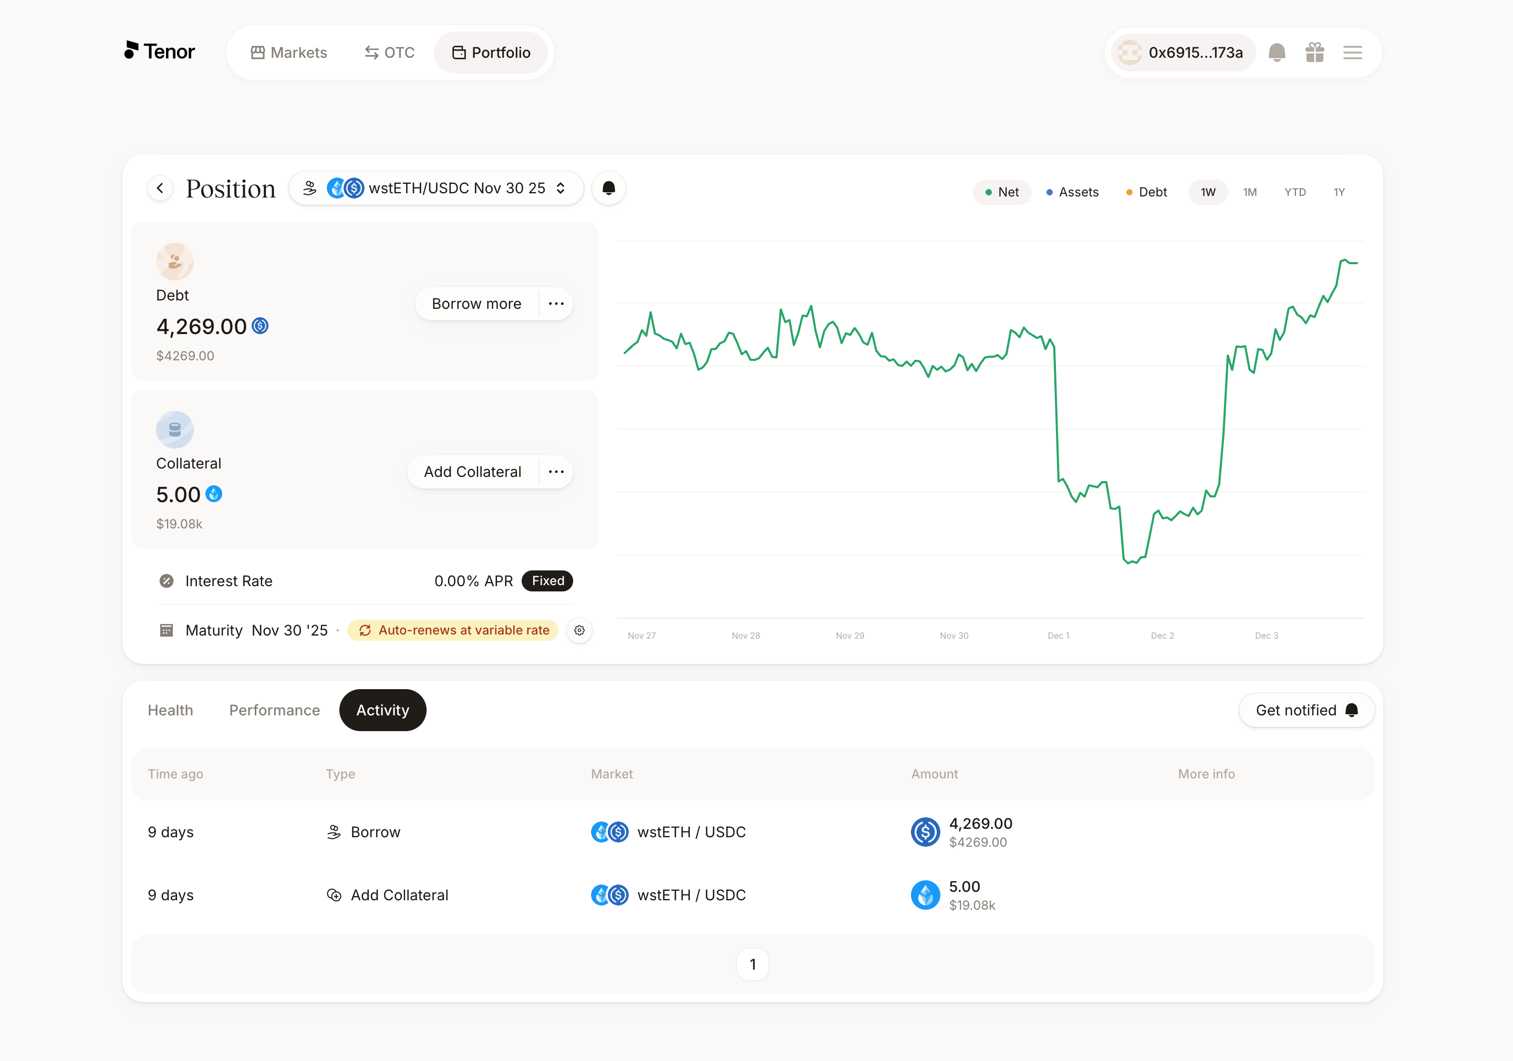The image size is (1513, 1061).
Task: Click the position alert bell icon
Action: [608, 189]
